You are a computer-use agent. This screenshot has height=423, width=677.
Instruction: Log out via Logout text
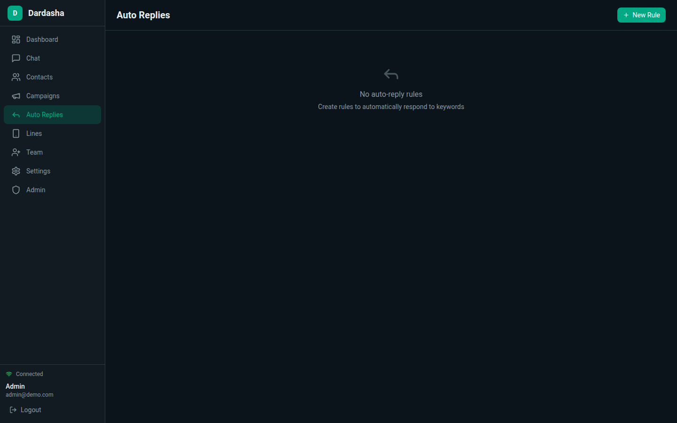(x=31, y=410)
